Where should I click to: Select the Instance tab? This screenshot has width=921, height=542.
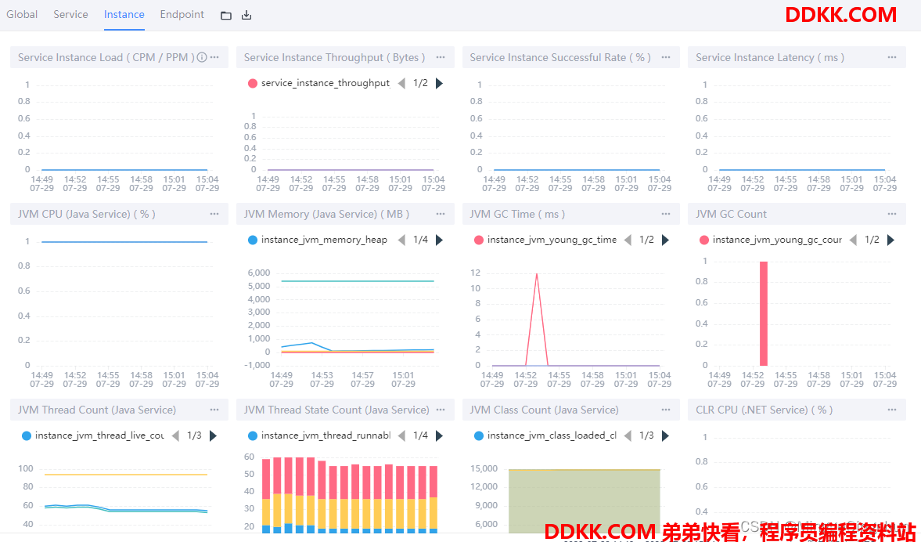[124, 15]
